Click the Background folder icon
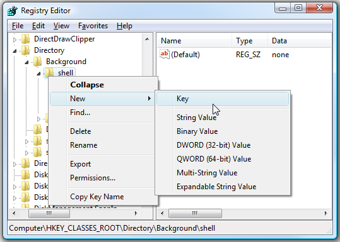The width and height of the screenshot is (340, 242). (x=37, y=62)
